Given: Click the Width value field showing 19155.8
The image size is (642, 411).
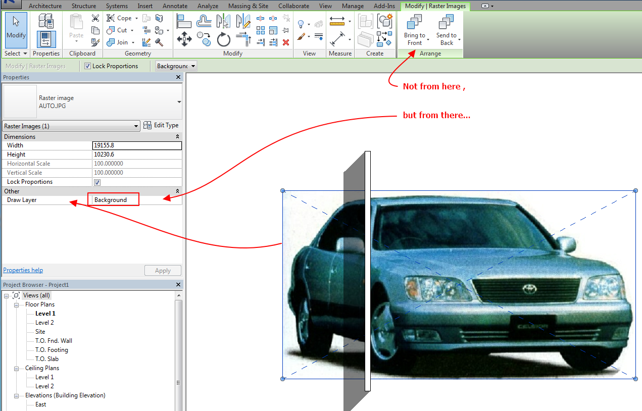Looking at the screenshot, I should (x=136, y=145).
